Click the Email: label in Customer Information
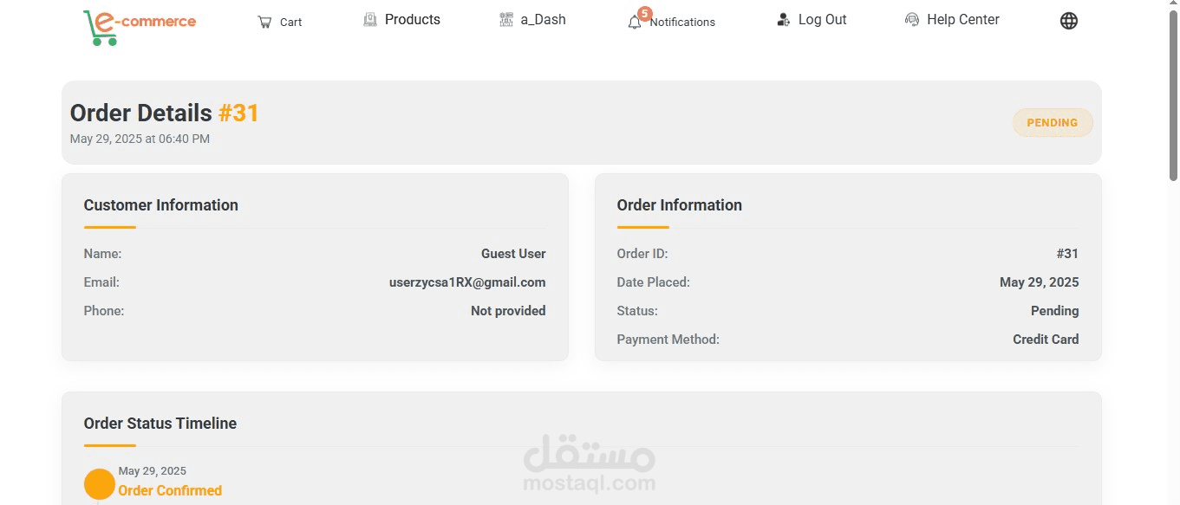The width and height of the screenshot is (1180, 505). coord(101,282)
